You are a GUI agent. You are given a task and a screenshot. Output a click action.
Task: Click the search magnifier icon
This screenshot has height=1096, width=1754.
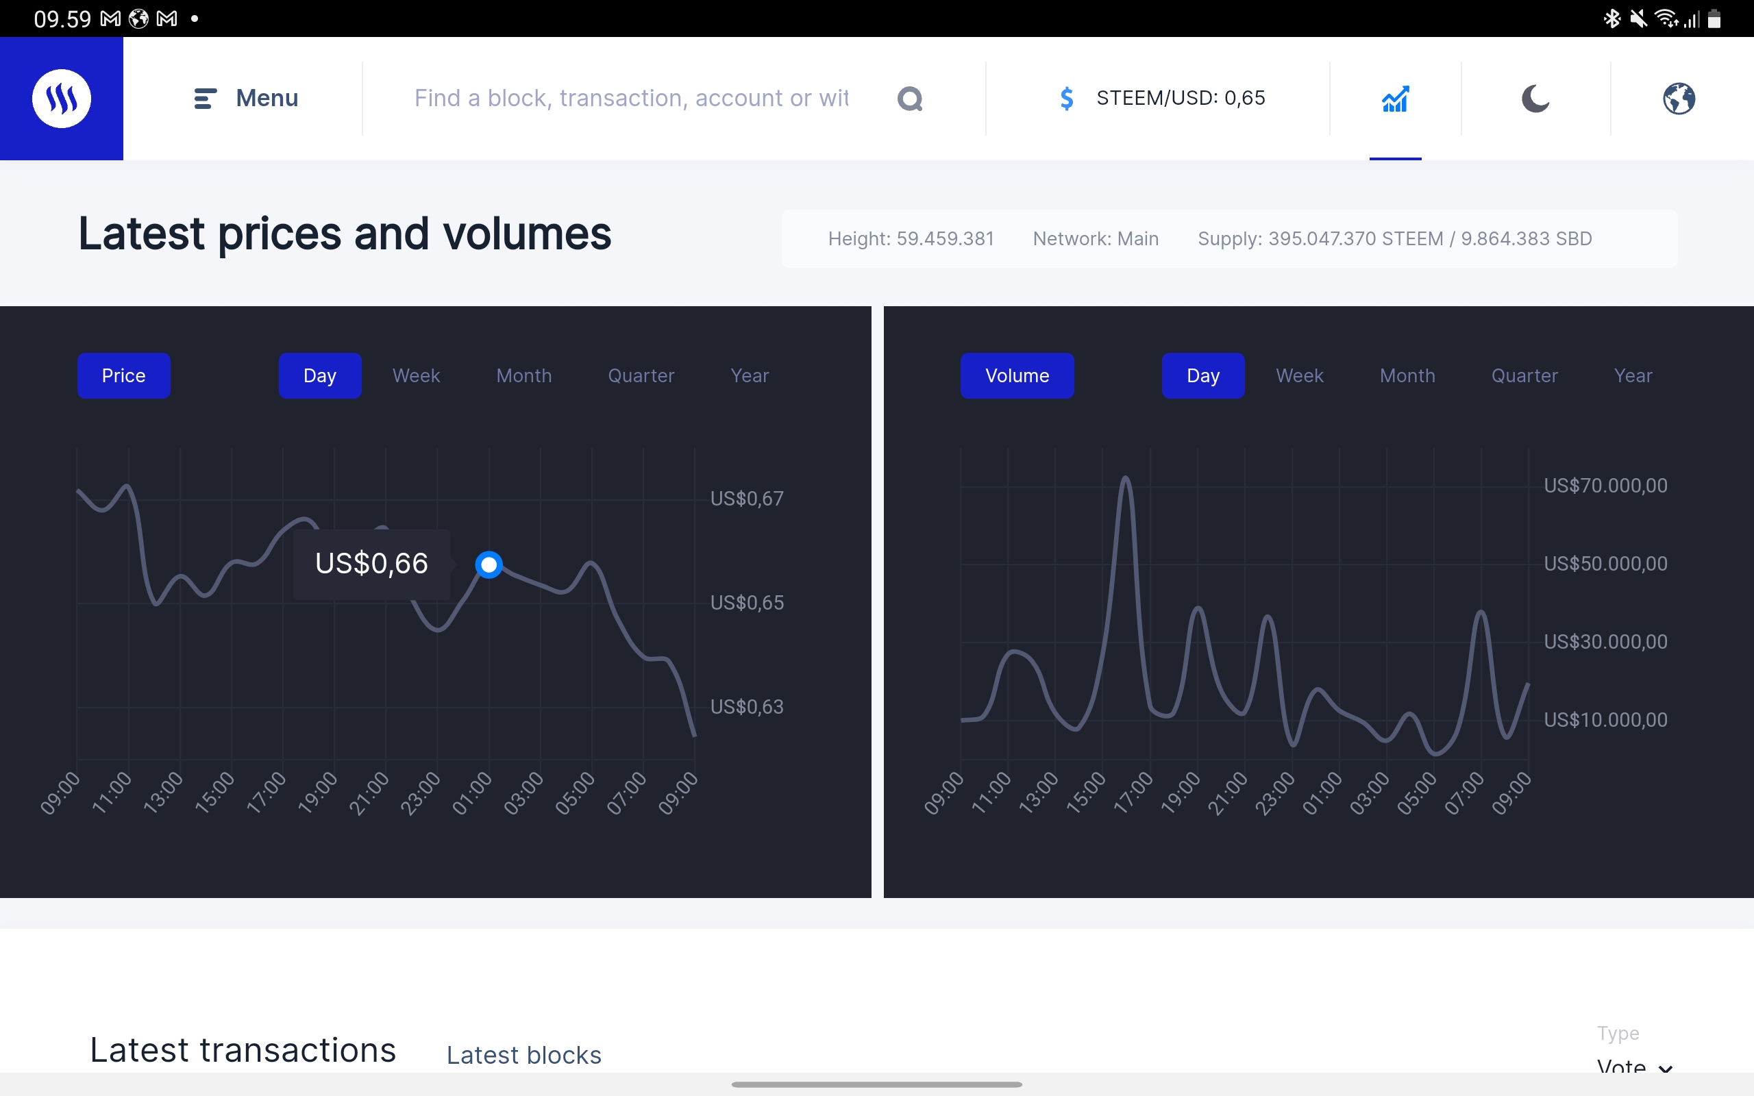[x=910, y=99]
